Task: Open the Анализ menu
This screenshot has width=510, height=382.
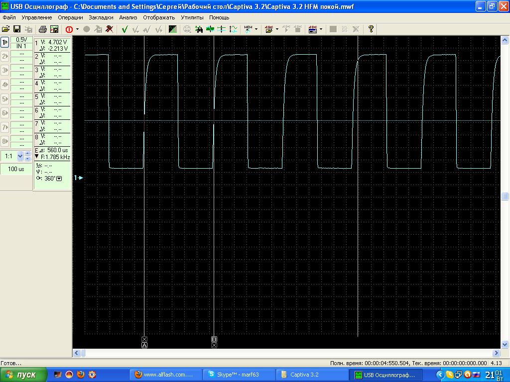Action: coord(128,17)
